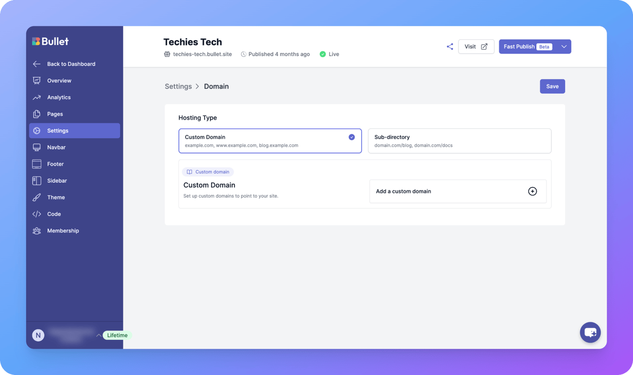Expand the Fast Publish dropdown arrow
The image size is (633, 375).
click(x=564, y=46)
